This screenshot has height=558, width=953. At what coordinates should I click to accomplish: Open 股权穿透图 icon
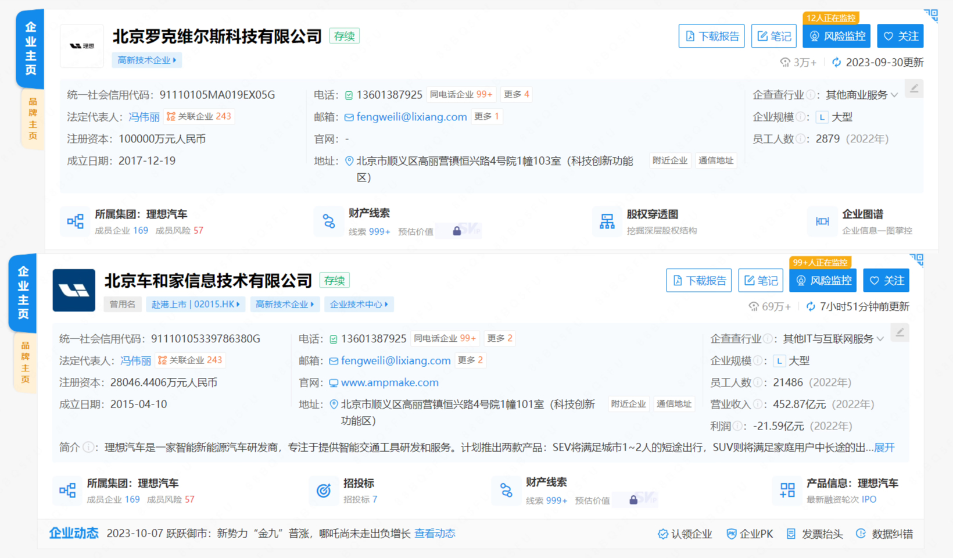[x=607, y=221]
